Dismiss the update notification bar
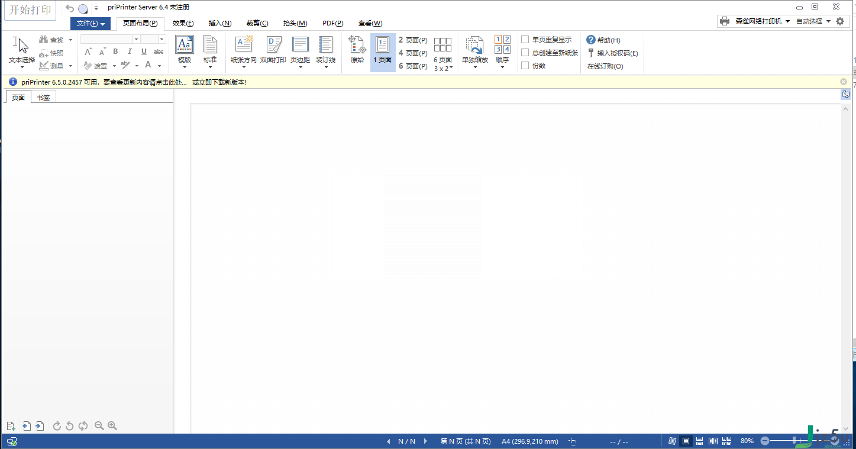 point(844,82)
